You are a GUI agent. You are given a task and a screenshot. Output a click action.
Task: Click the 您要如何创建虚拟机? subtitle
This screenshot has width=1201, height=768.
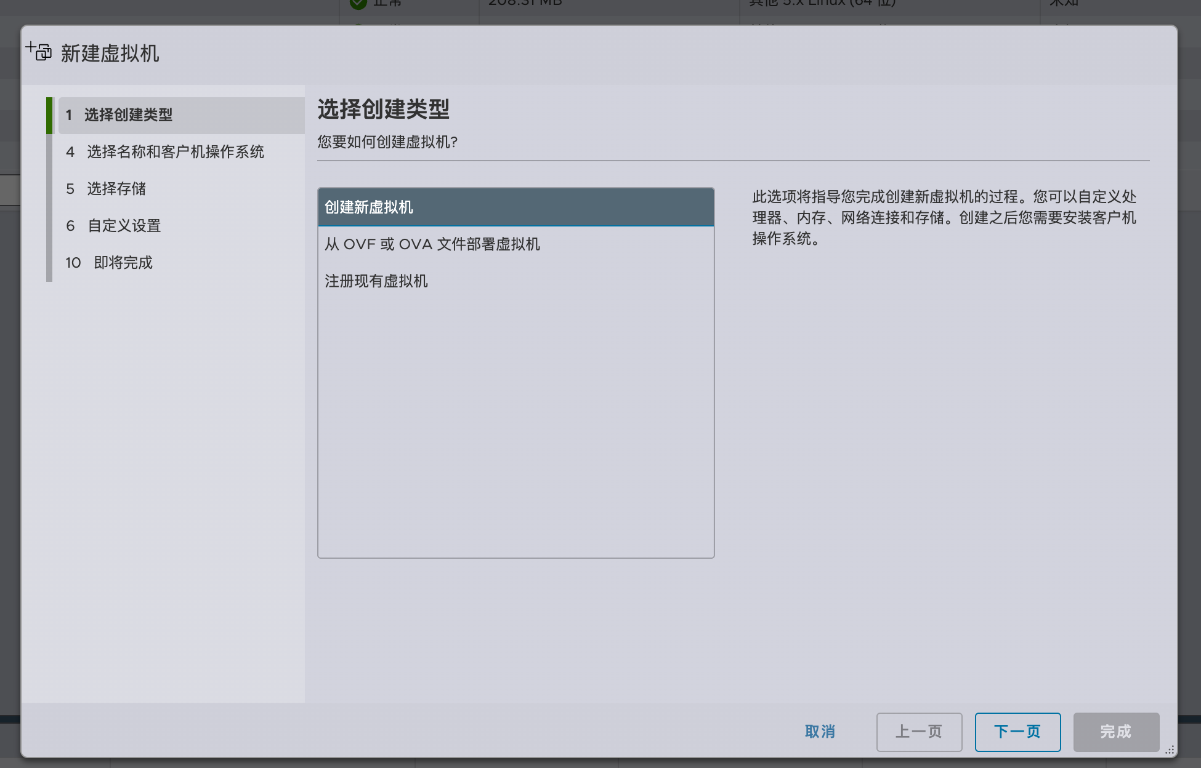pyautogui.click(x=387, y=142)
